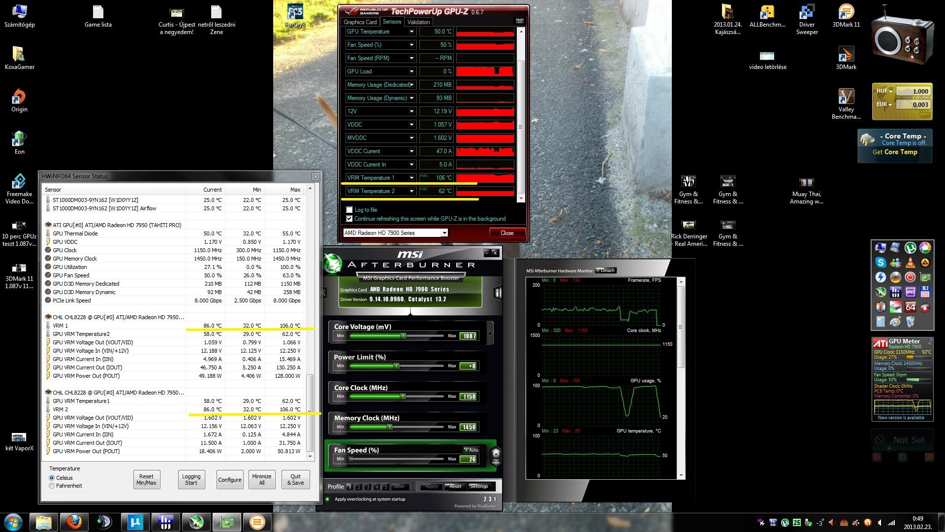Open the KoxaGamer folder icon
Viewport: 945px width, 532px height.
(x=19, y=58)
